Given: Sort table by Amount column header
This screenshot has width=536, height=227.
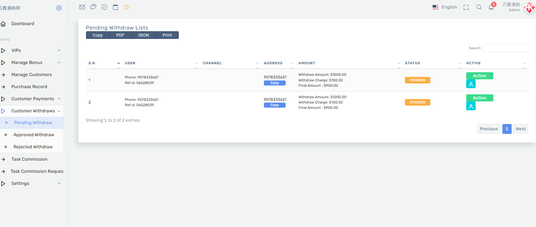Looking at the screenshot, I should 307,63.
